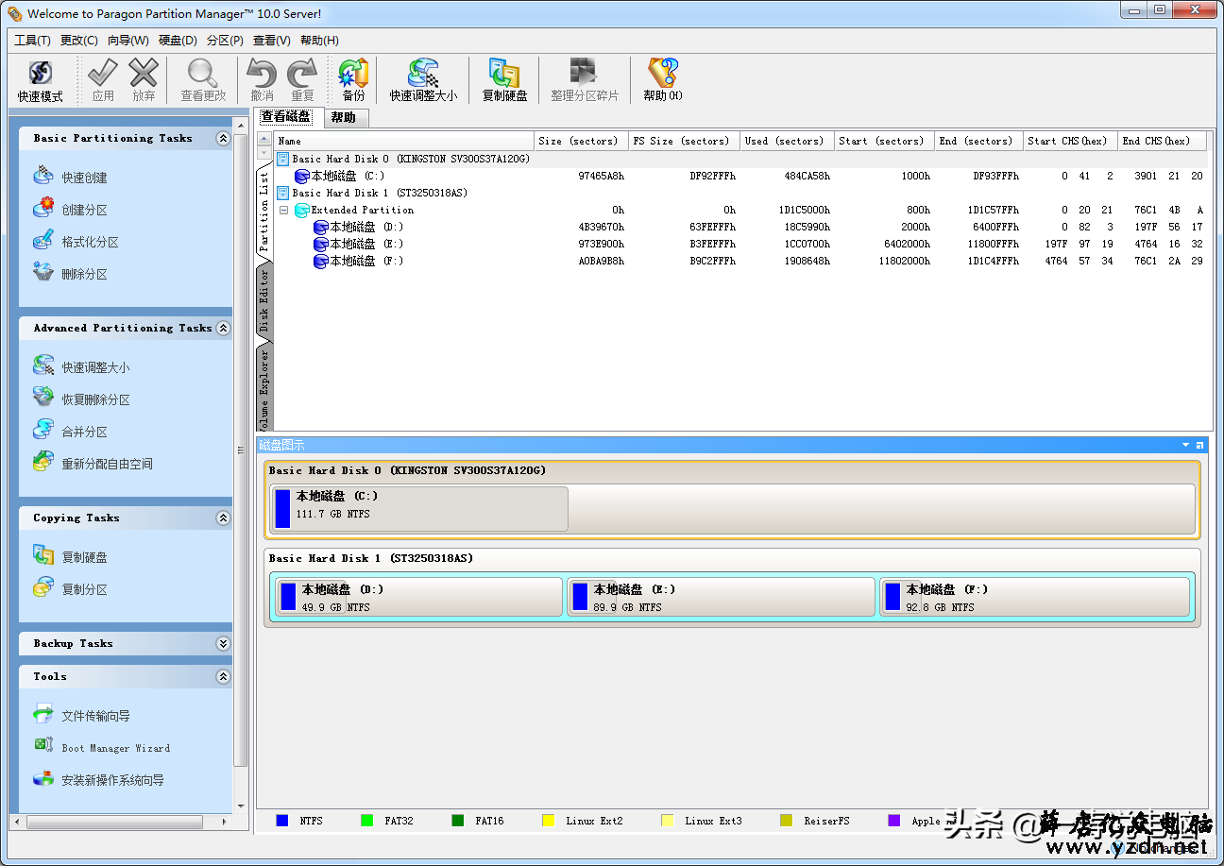Click 安装新操作系统向导 icon
This screenshot has width=1224, height=866.
point(43,779)
